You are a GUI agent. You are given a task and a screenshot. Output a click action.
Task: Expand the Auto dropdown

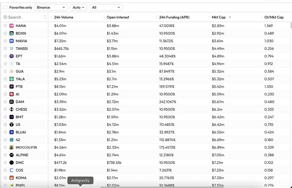tap(79, 7)
